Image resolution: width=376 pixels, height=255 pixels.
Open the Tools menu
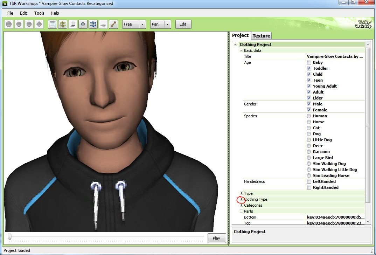(x=39, y=13)
